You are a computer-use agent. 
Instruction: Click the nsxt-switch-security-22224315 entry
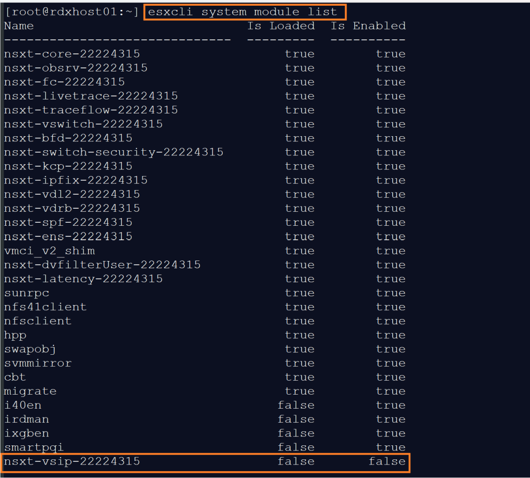click(113, 152)
